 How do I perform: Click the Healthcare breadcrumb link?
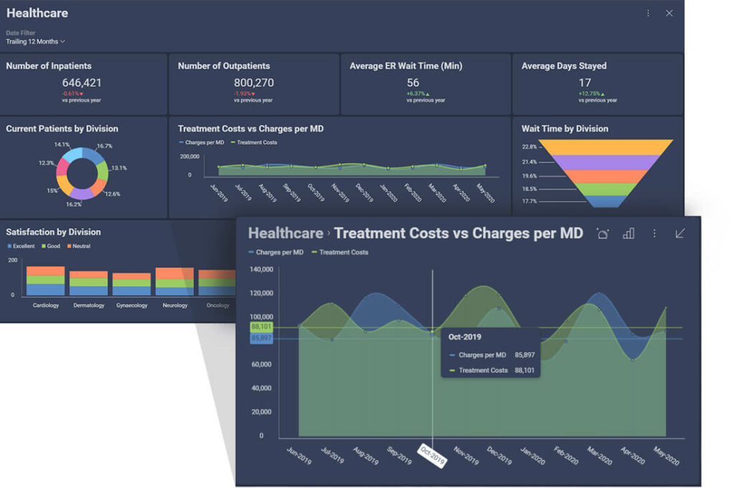[285, 233]
